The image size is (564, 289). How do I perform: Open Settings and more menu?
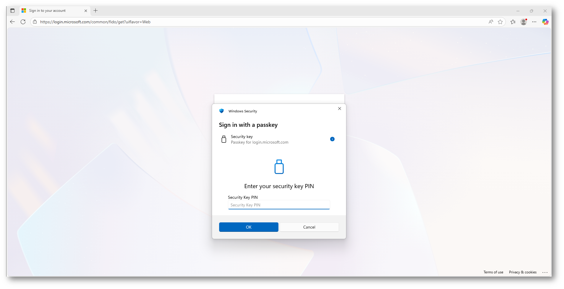click(534, 22)
